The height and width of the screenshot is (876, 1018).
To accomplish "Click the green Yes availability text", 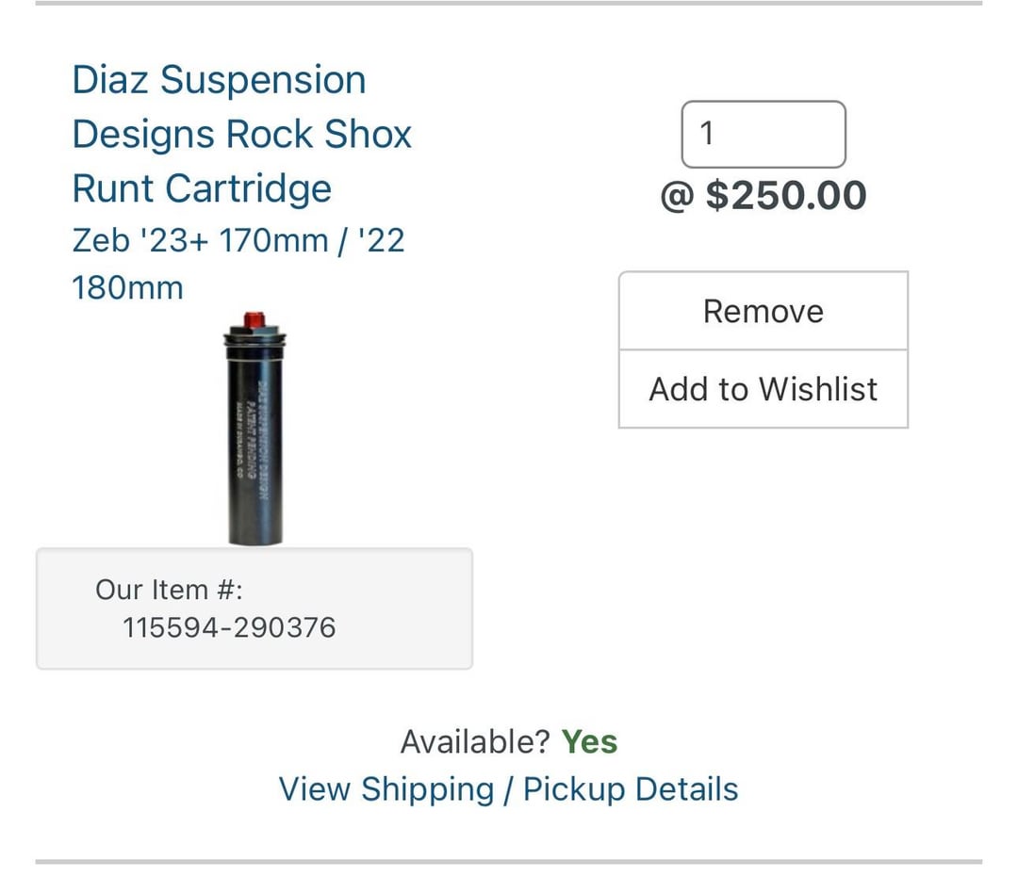I will pyautogui.click(x=589, y=742).
